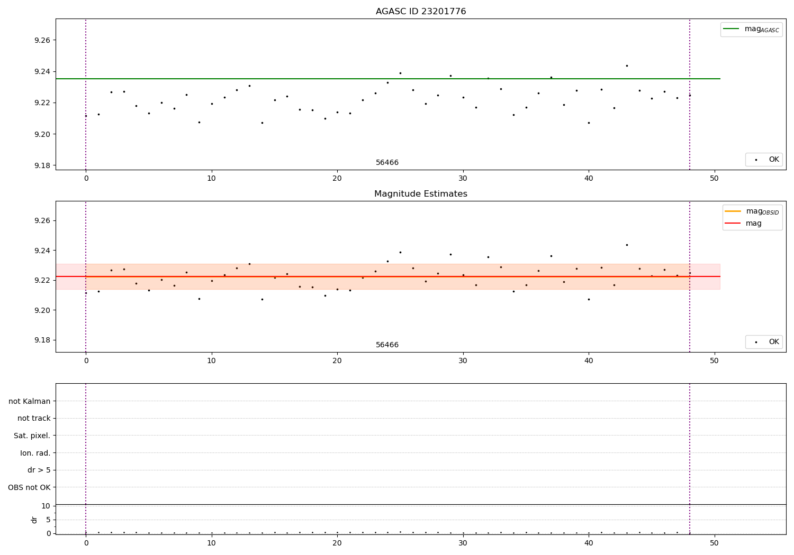The width and height of the screenshot is (794, 555).
Task: Select the mag AGASC legend entry in top plot
Action: [751, 29]
